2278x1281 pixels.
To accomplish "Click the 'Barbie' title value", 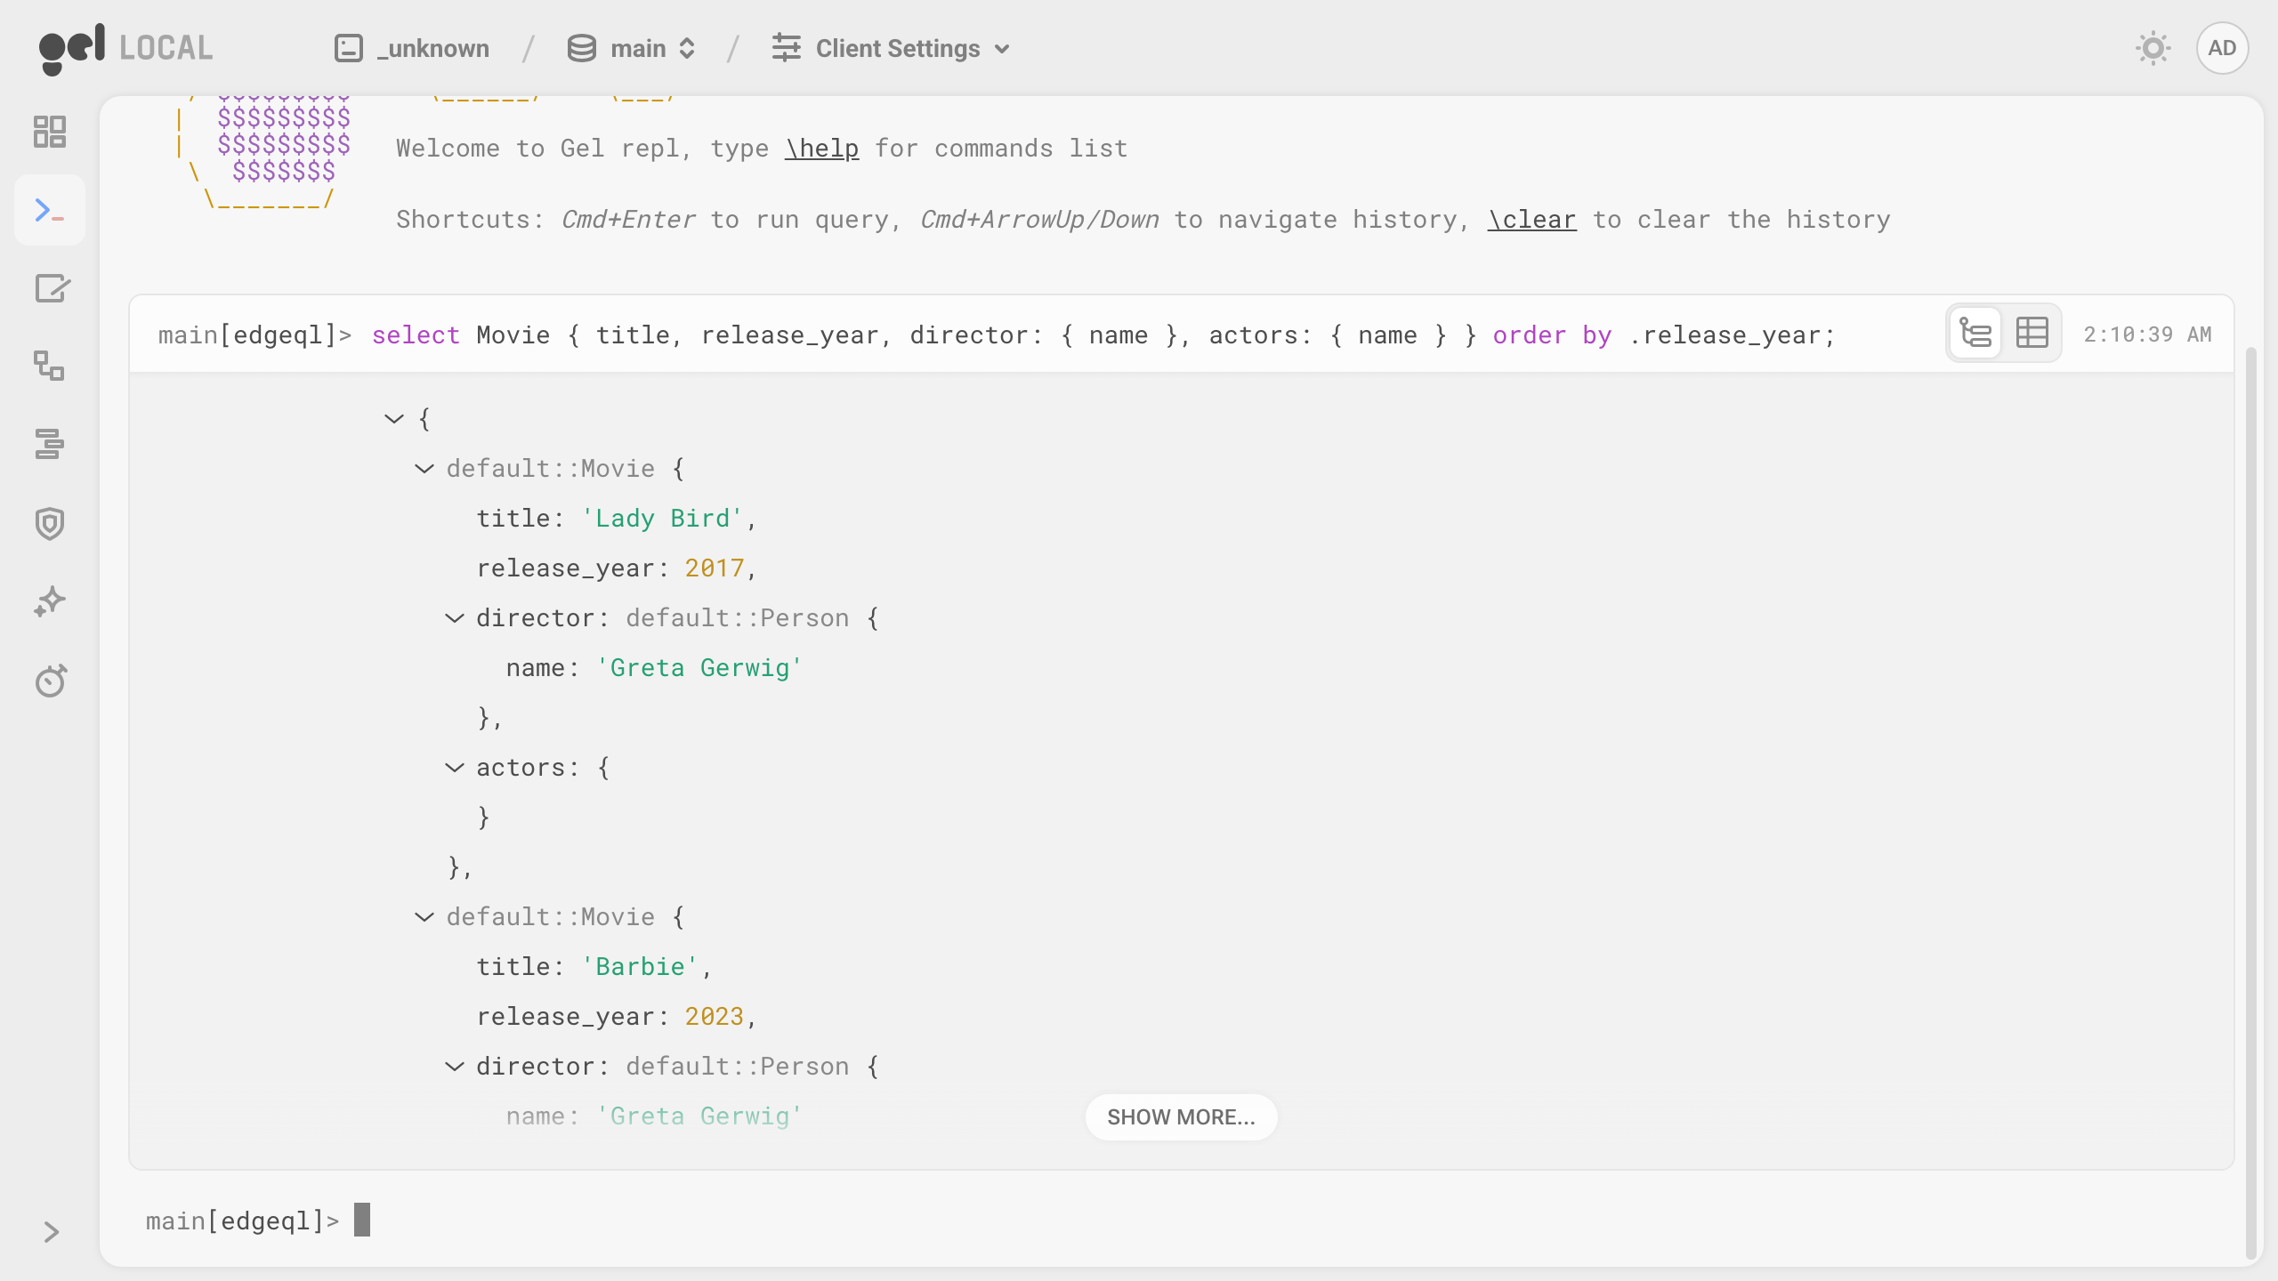I will click(x=640, y=966).
